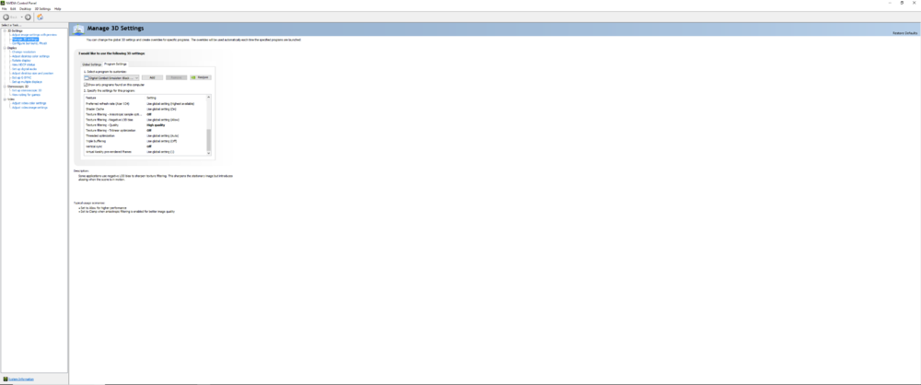The image size is (921, 385).
Task: Open the Edit menu
Action: click(13, 9)
